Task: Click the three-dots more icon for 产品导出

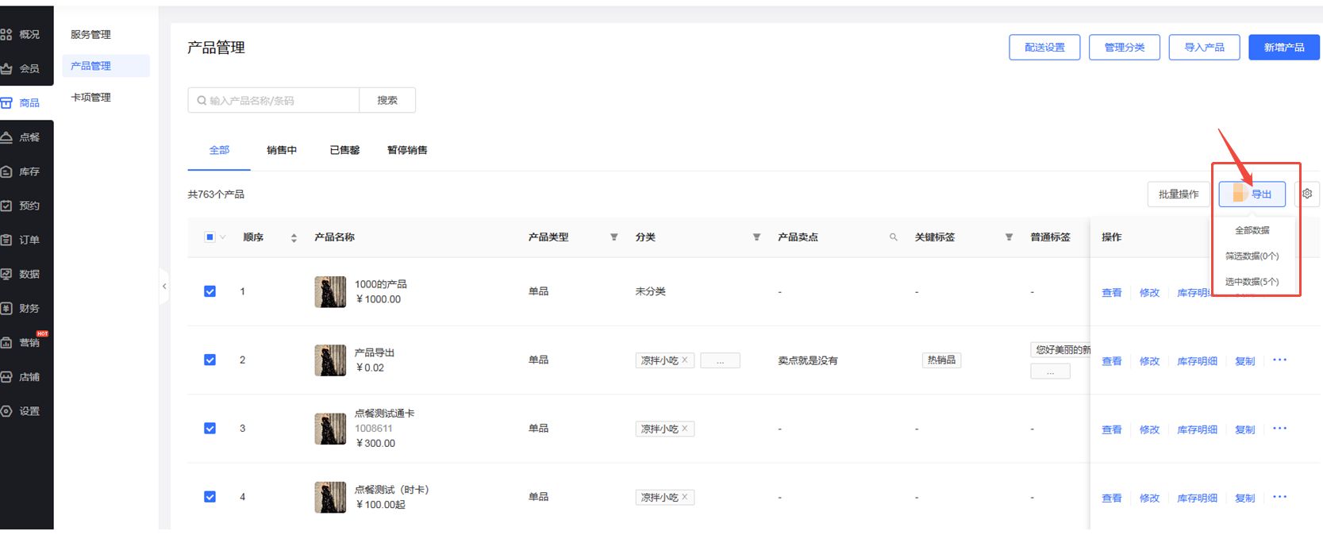Action: click(x=1279, y=360)
